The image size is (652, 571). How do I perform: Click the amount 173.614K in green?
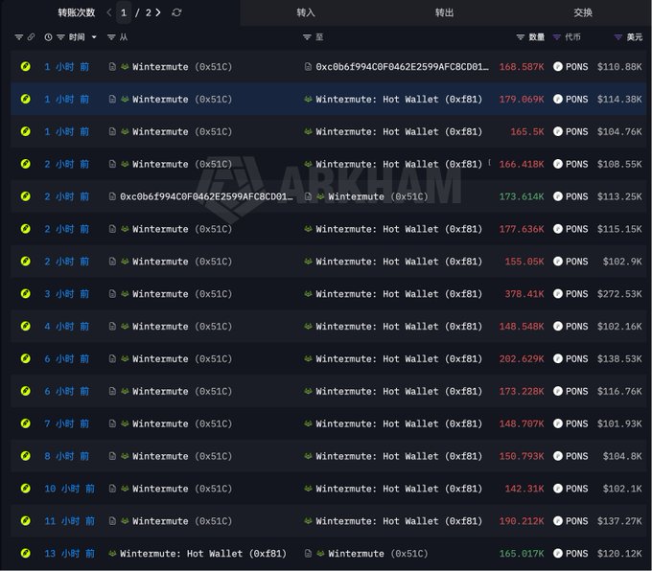point(522,196)
